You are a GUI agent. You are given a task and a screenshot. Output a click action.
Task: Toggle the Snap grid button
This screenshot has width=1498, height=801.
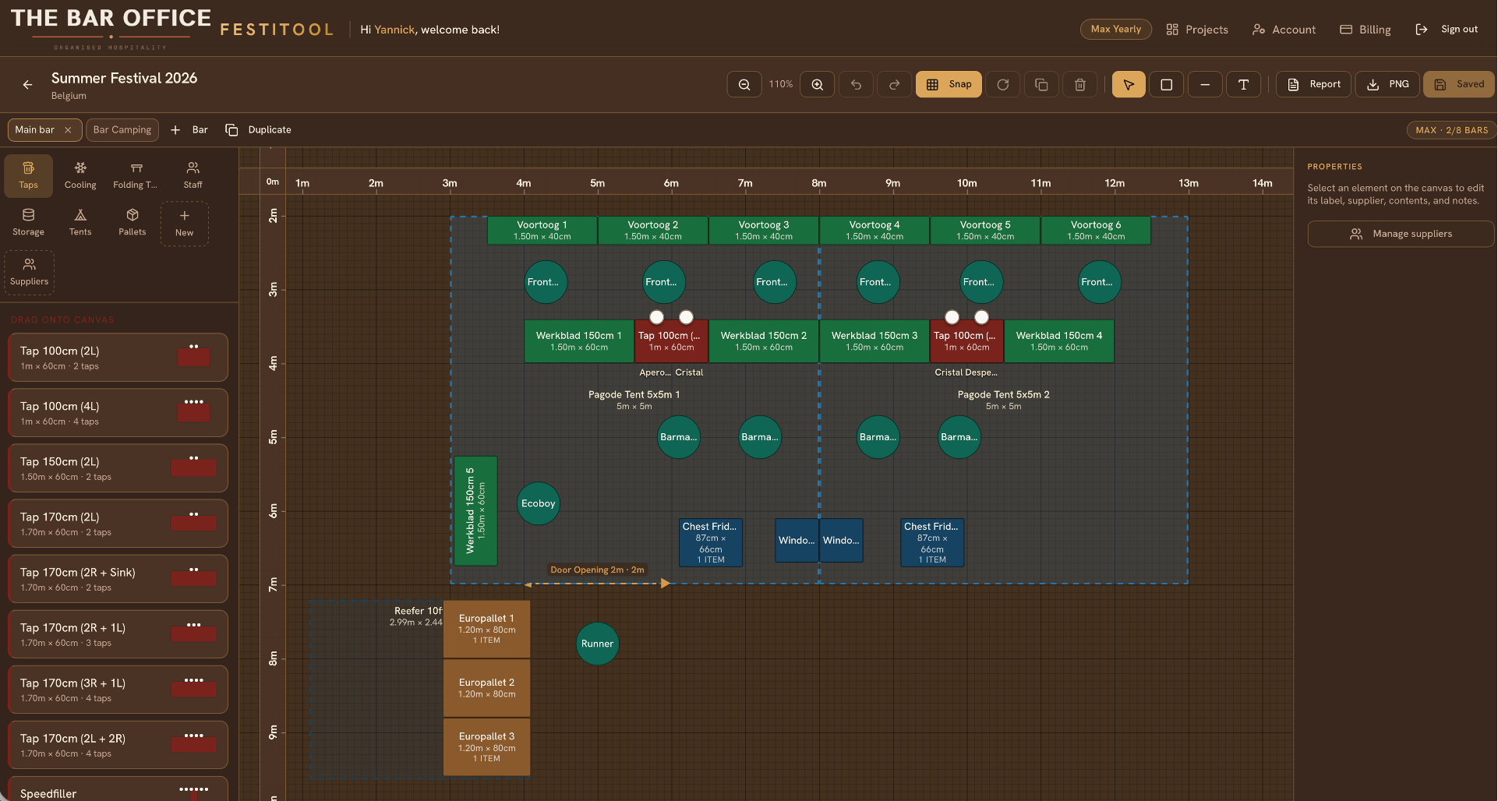pyautogui.click(x=949, y=84)
